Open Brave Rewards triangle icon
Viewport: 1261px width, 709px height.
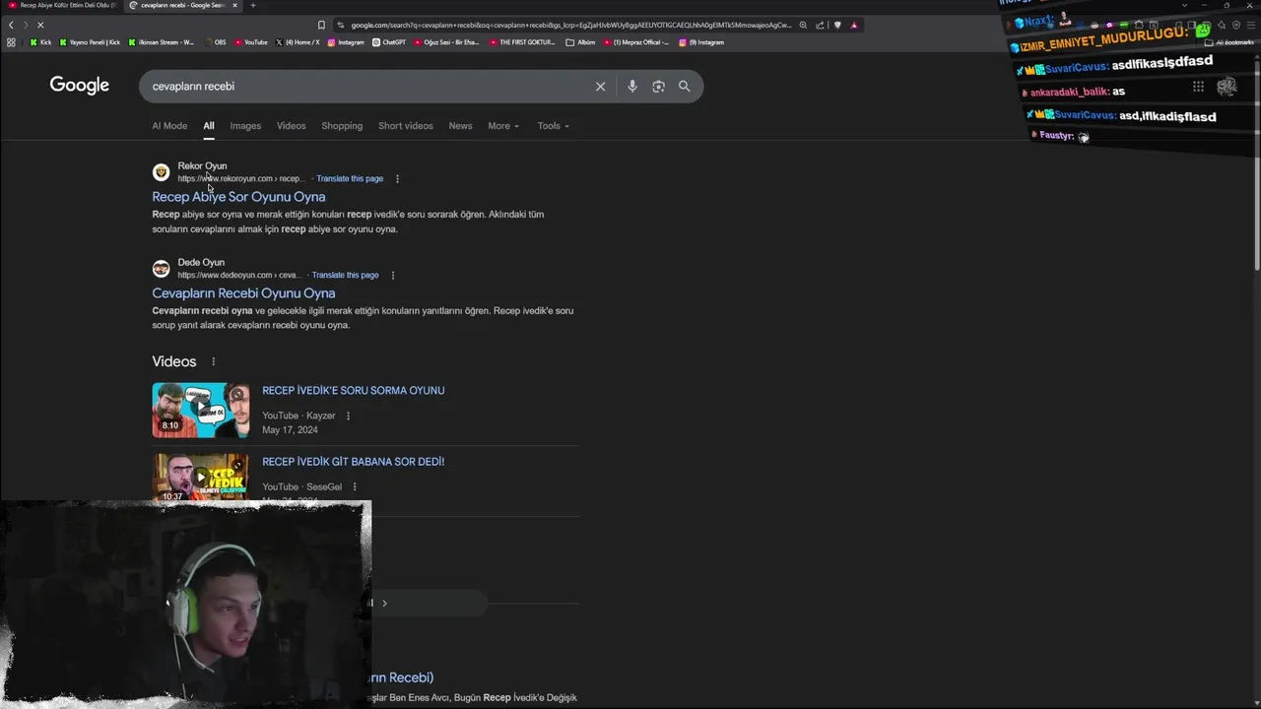[854, 25]
